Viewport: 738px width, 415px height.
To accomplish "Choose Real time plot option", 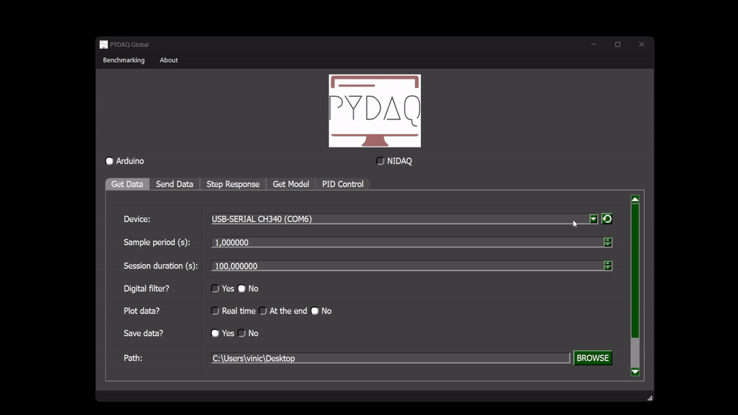I will [215, 311].
